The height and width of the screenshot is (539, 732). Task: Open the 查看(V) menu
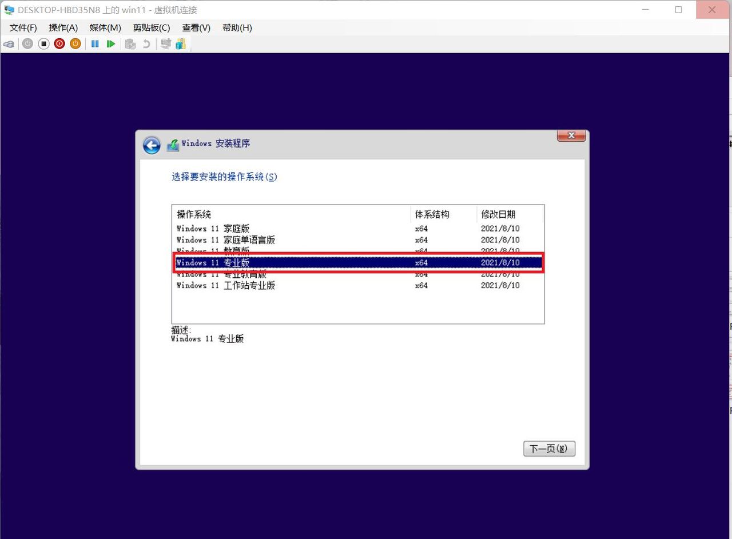[196, 27]
